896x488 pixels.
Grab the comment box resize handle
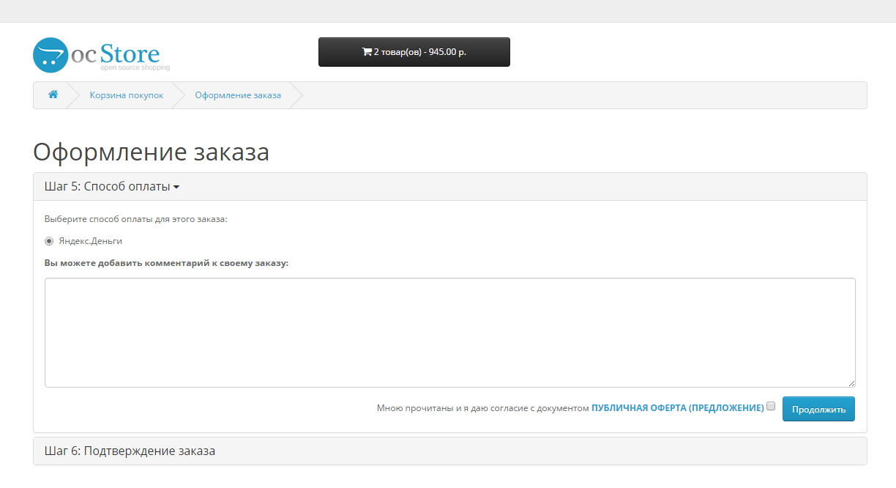tap(851, 383)
